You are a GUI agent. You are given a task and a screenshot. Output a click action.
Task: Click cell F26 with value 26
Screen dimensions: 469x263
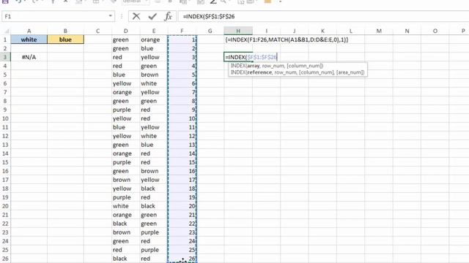click(182, 259)
